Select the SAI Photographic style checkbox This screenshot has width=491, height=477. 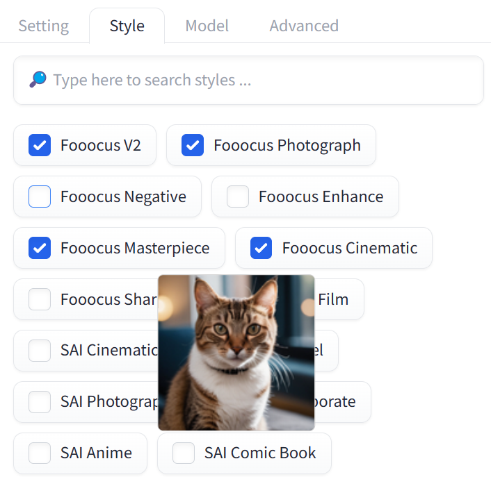[x=40, y=402]
